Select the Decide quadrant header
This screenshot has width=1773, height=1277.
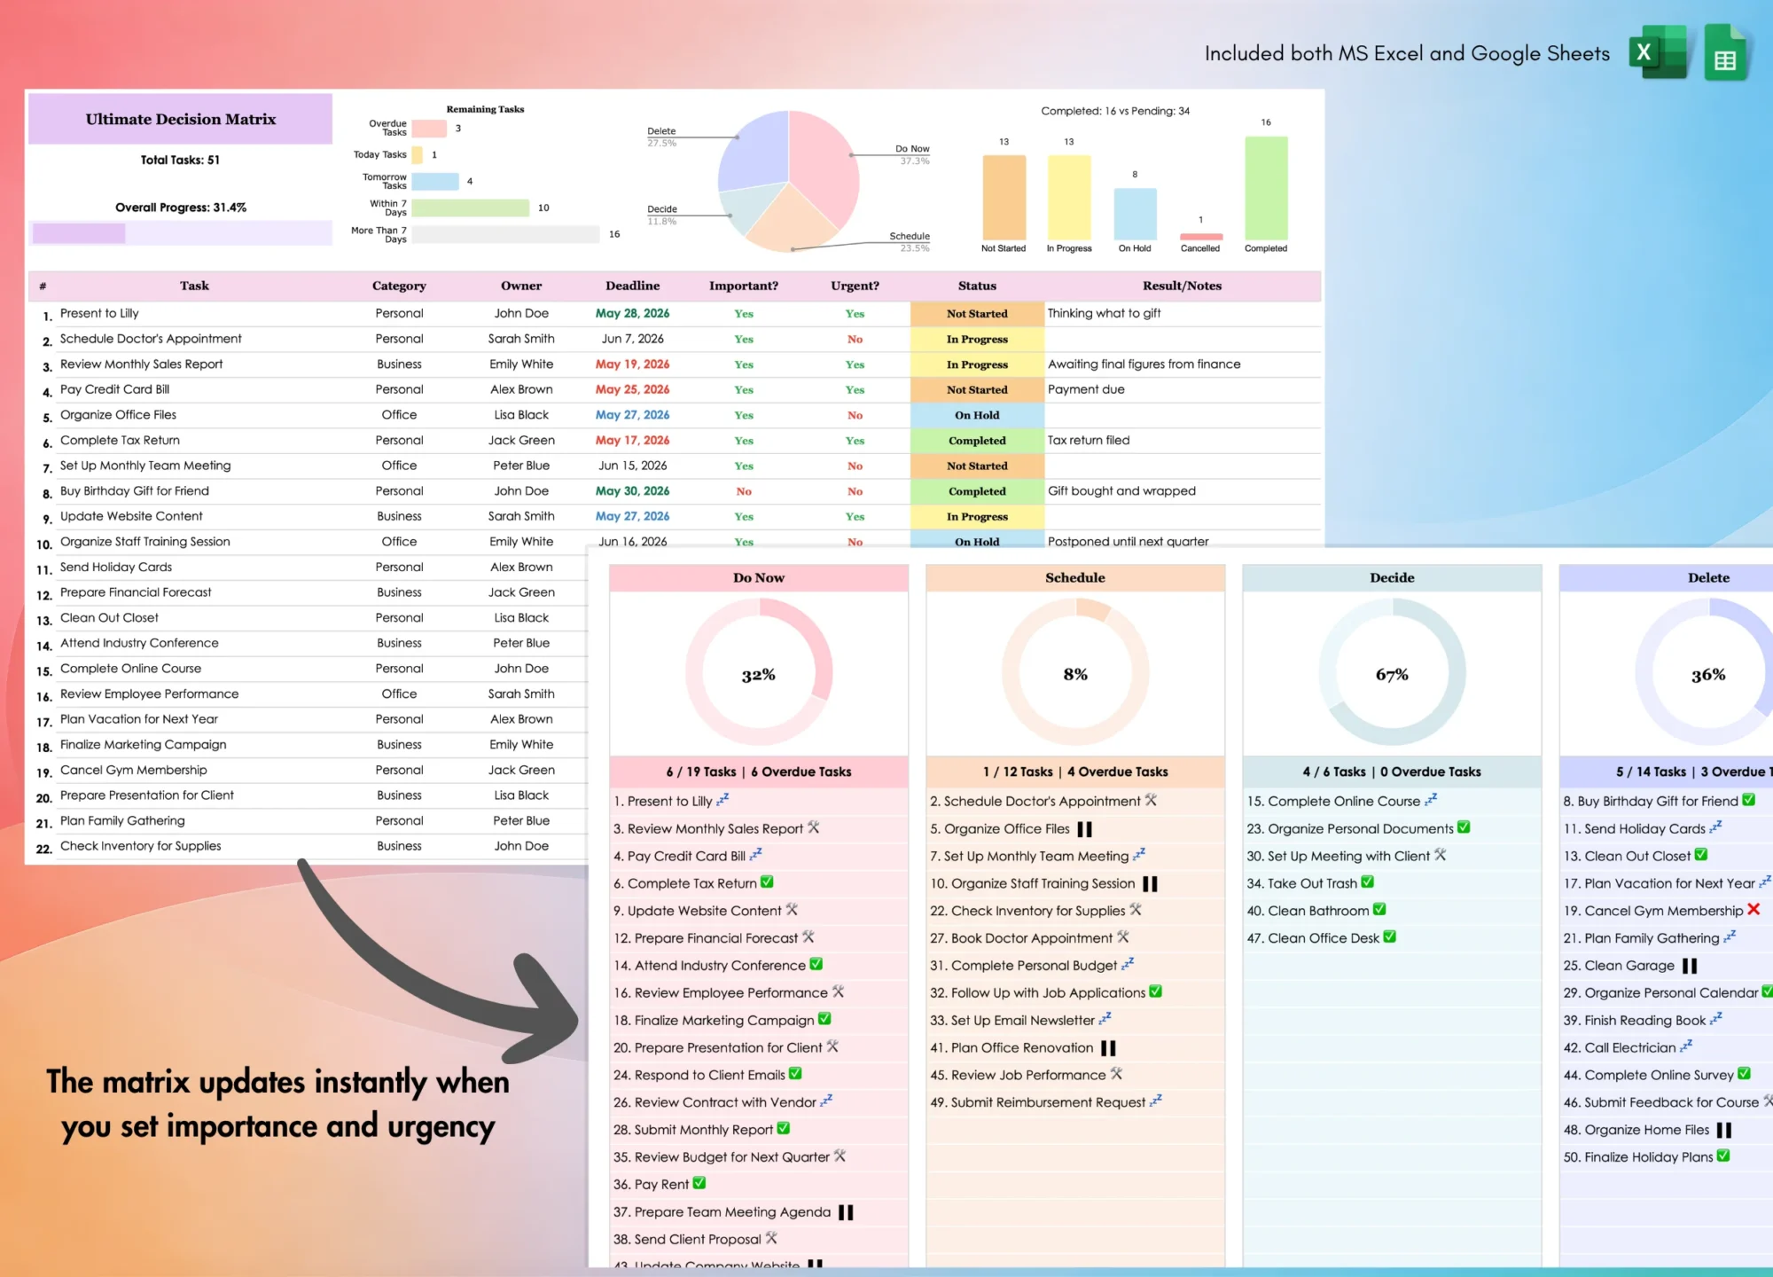(x=1392, y=577)
